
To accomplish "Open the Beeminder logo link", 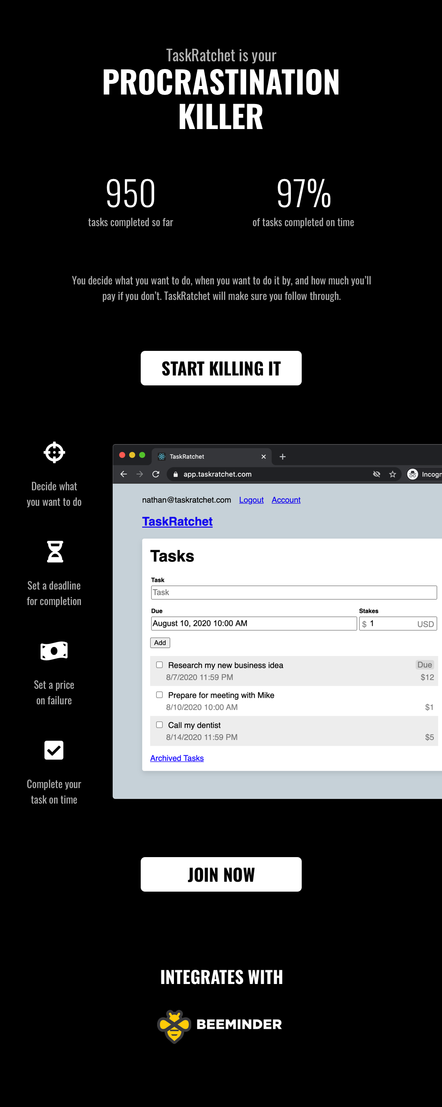I will pos(220,1026).
